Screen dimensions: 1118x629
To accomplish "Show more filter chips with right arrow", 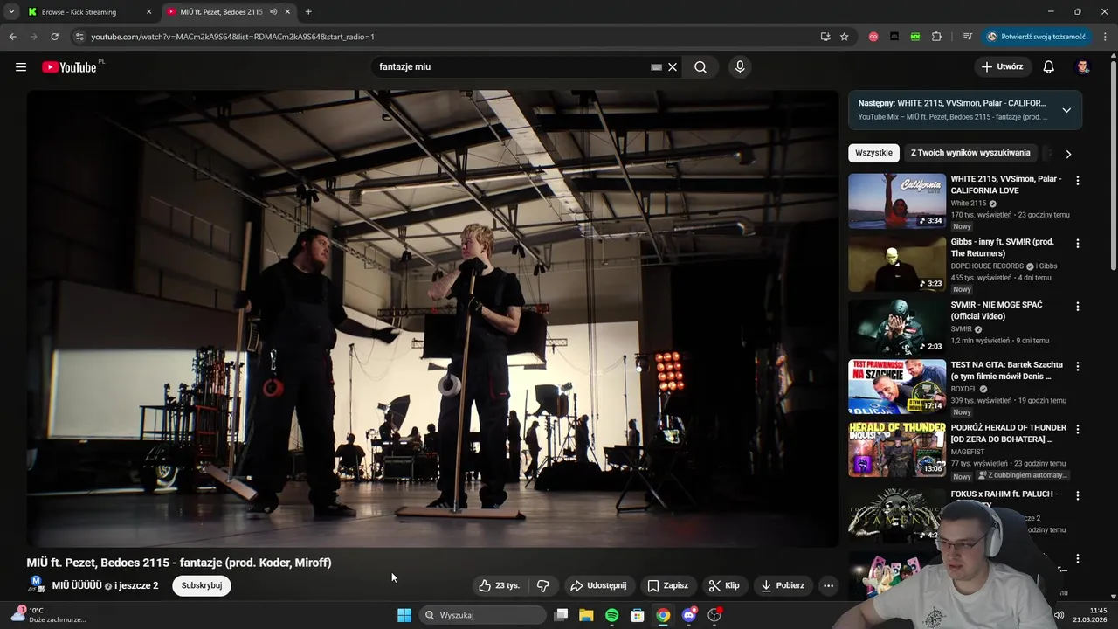I will pos(1067,154).
